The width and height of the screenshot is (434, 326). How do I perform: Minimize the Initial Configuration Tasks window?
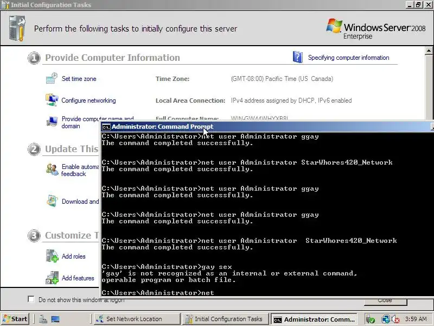click(410, 5)
